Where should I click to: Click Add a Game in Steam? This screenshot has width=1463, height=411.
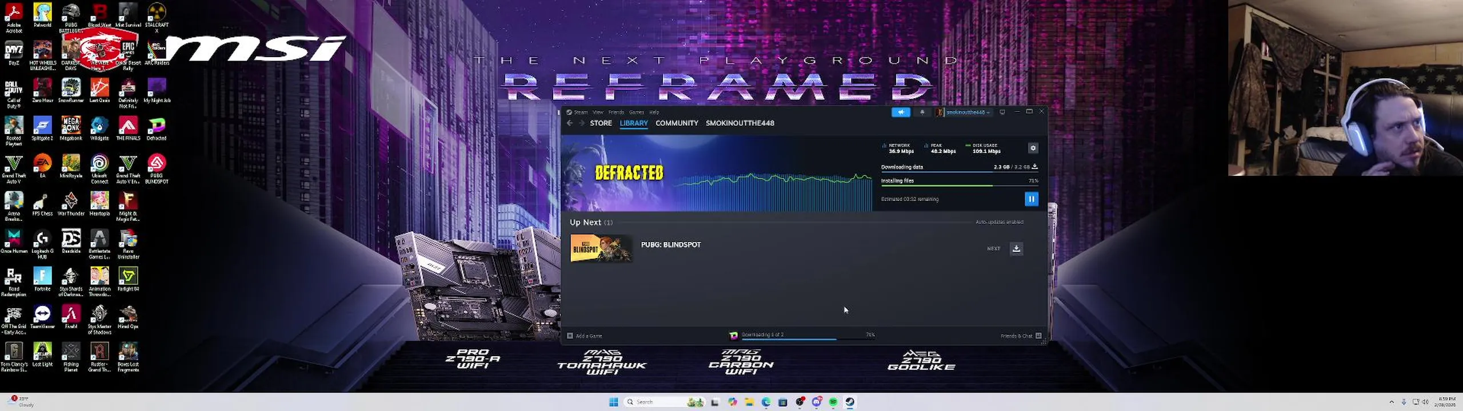point(585,336)
